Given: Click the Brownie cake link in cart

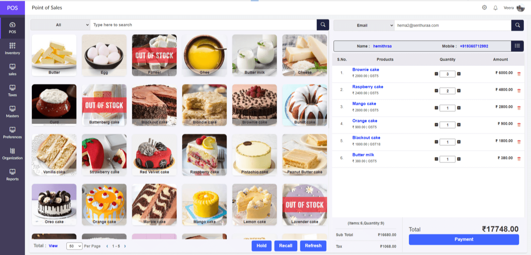Looking at the screenshot, I should (366, 70).
